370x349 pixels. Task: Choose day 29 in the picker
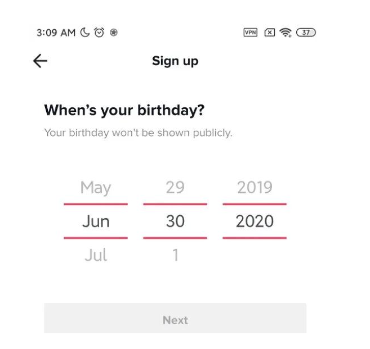(x=175, y=188)
